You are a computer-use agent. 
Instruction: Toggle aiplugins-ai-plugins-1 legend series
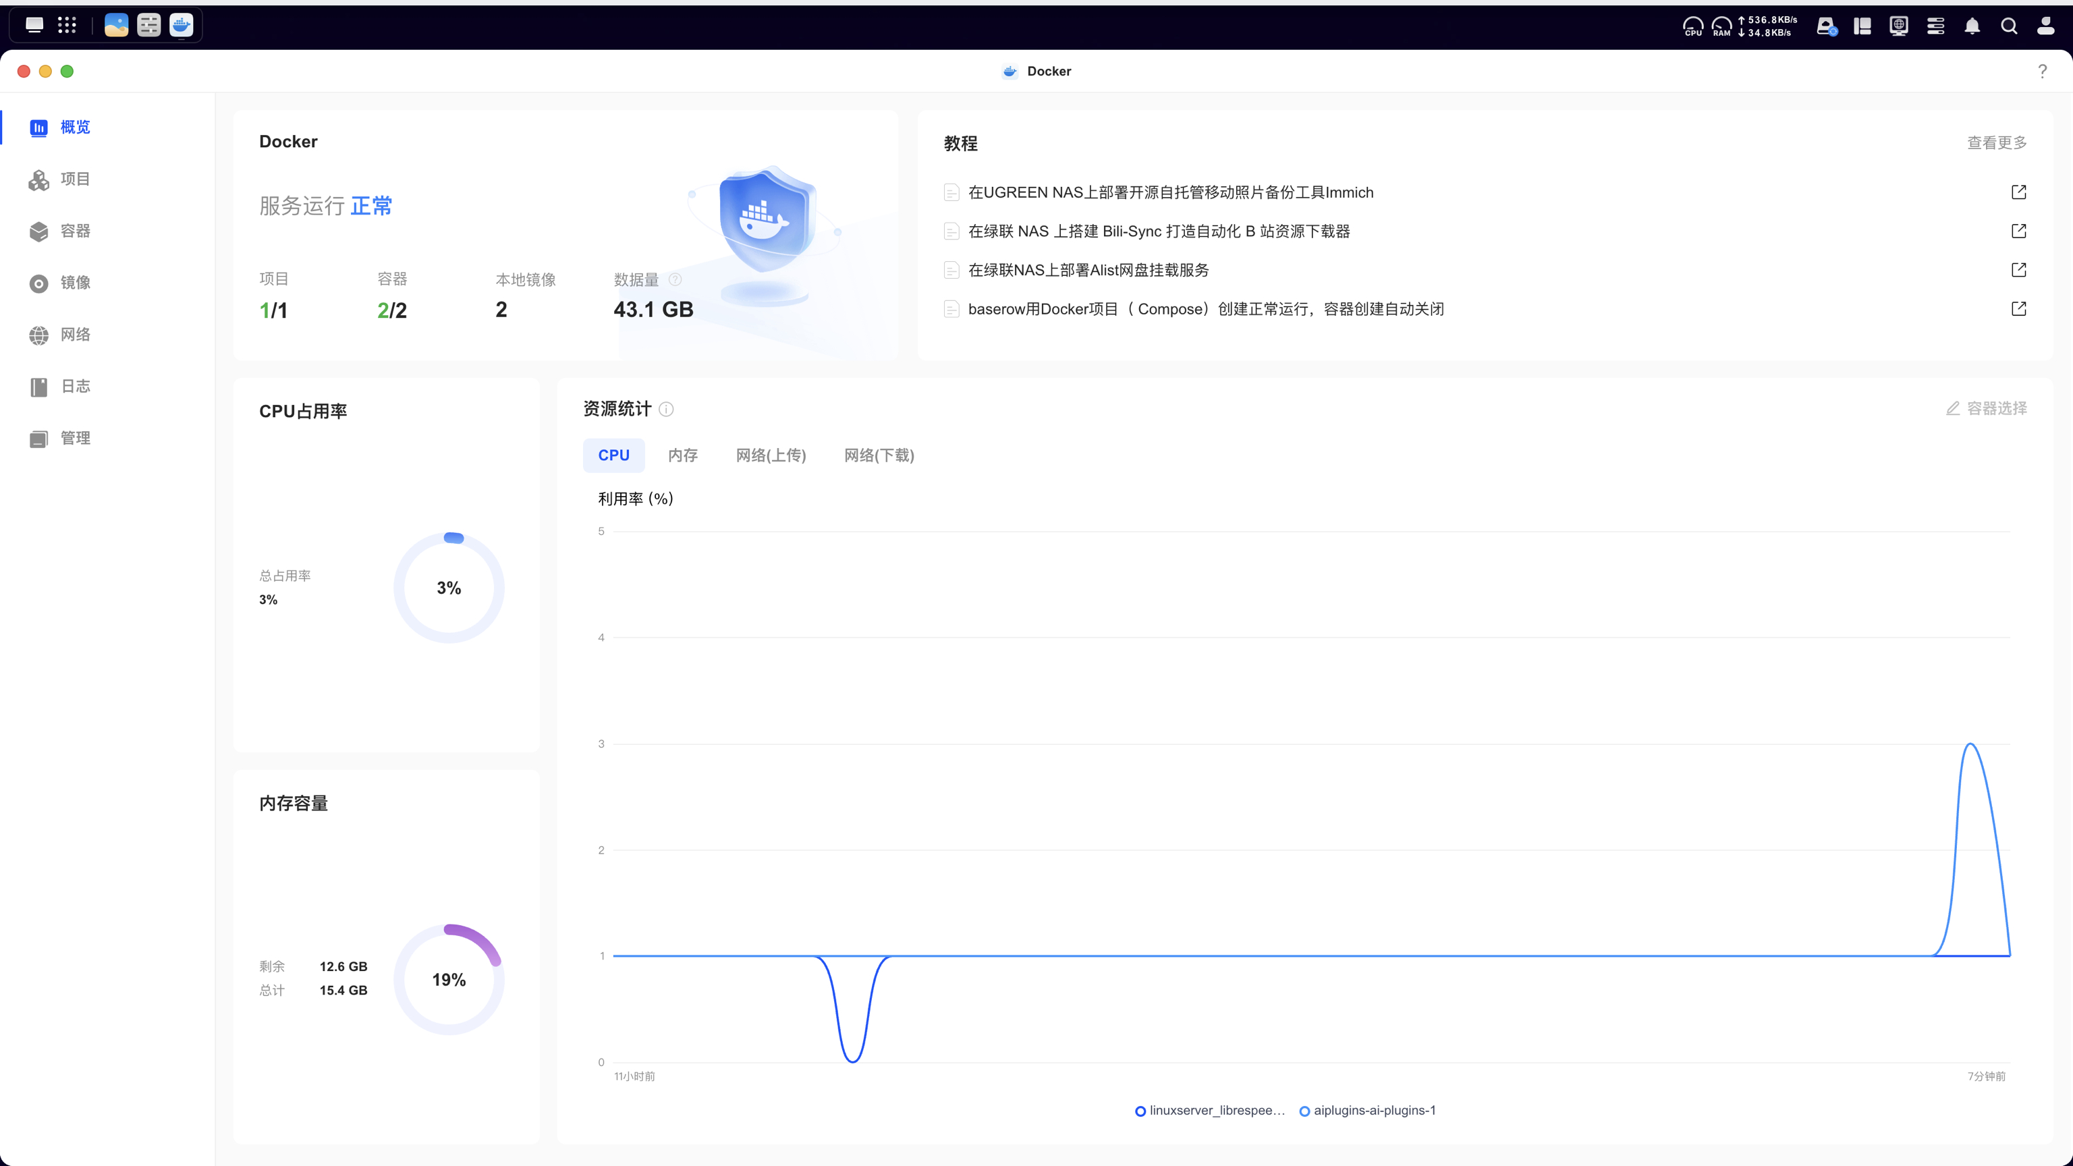tap(1367, 1111)
